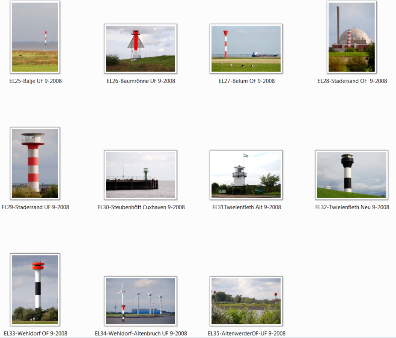The image size is (396, 338).
Task: Open the EL28-Stadersand OF photo thumbnail
Action: 351,37
